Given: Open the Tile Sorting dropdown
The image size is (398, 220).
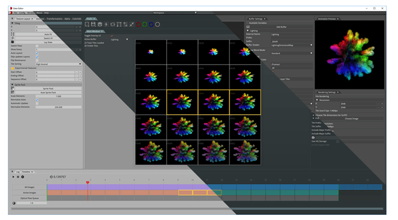Looking at the screenshot, I should point(58,64).
